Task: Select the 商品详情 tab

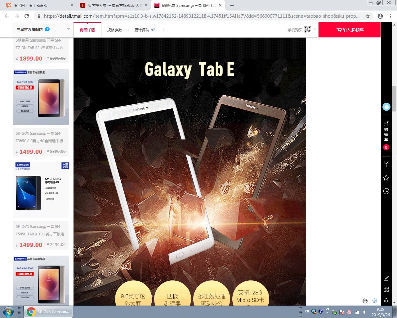Action: 87,30
